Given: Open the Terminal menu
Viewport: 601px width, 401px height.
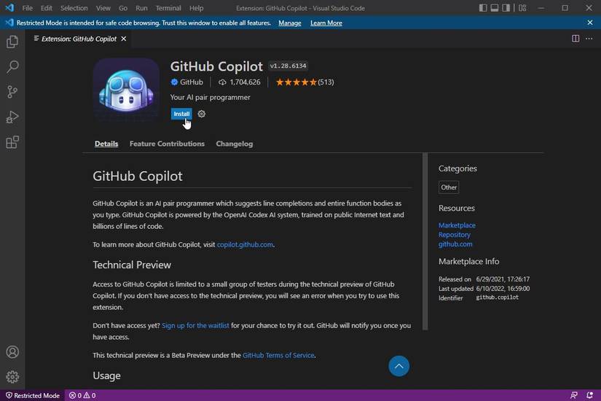Looking at the screenshot, I should click(168, 8).
